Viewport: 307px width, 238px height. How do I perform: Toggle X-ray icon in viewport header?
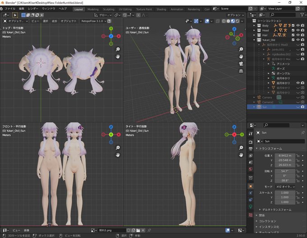point(218,21)
